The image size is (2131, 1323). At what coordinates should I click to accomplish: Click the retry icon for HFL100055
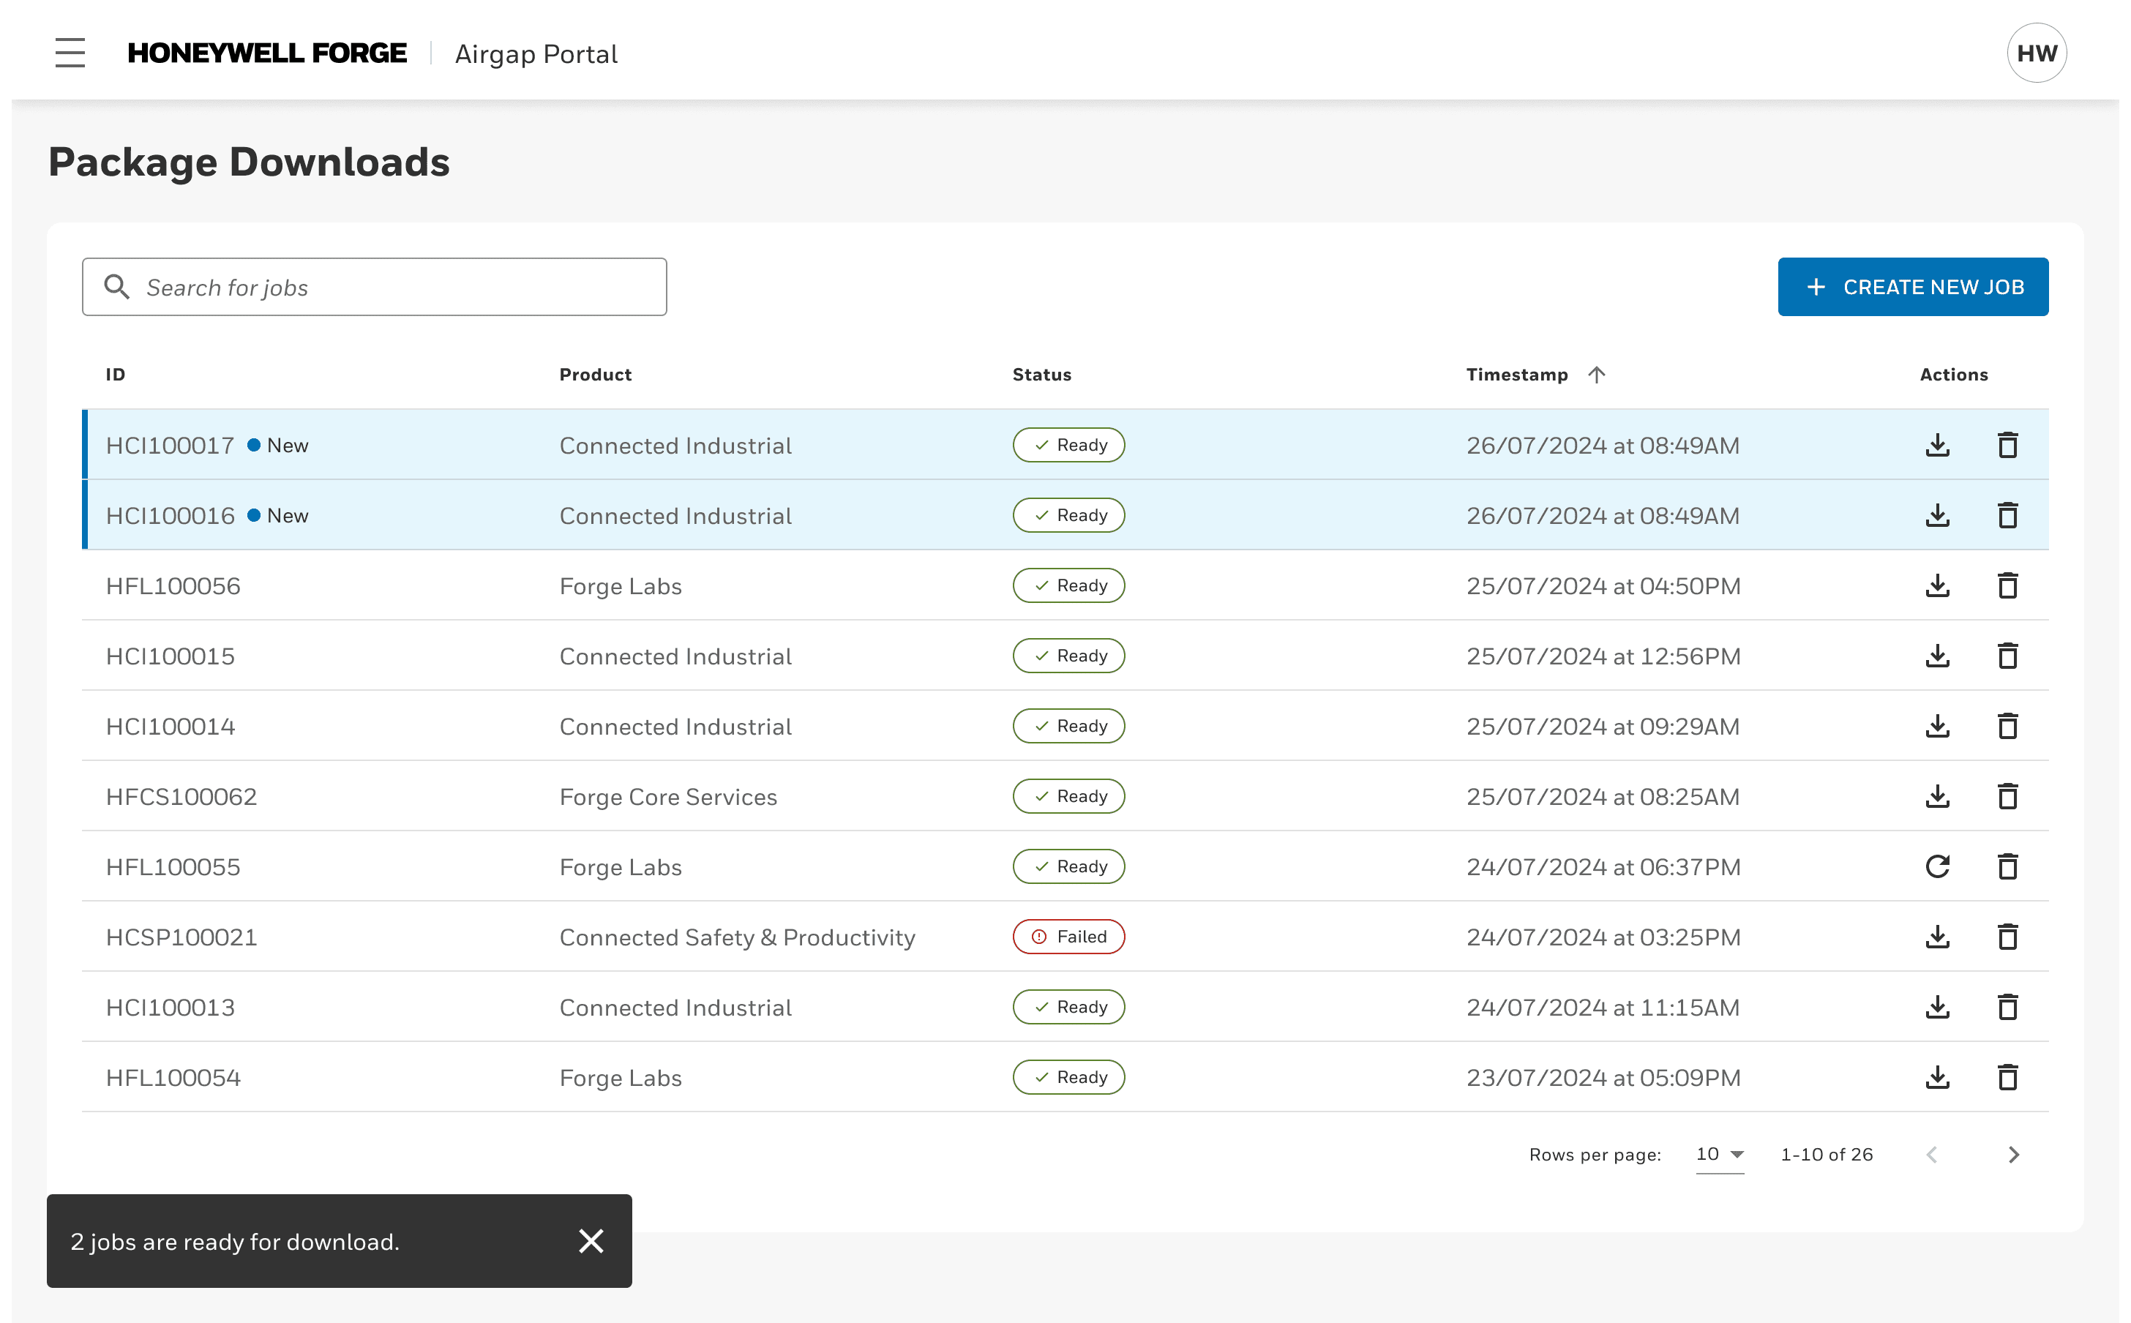click(x=1936, y=866)
